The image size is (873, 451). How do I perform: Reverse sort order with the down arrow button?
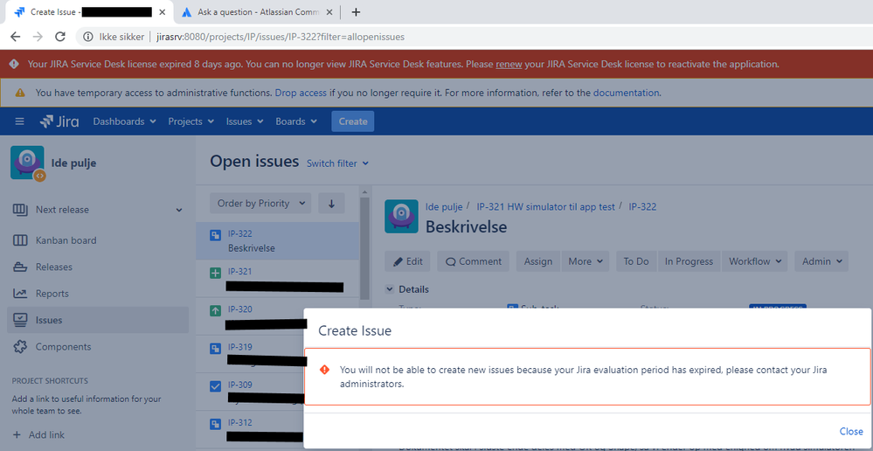pos(331,204)
